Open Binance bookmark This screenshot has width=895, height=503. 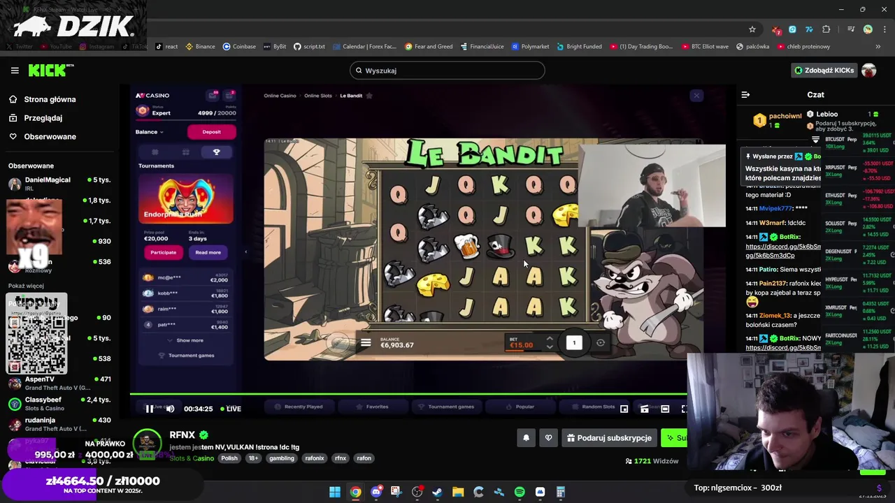click(x=201, y=47)
